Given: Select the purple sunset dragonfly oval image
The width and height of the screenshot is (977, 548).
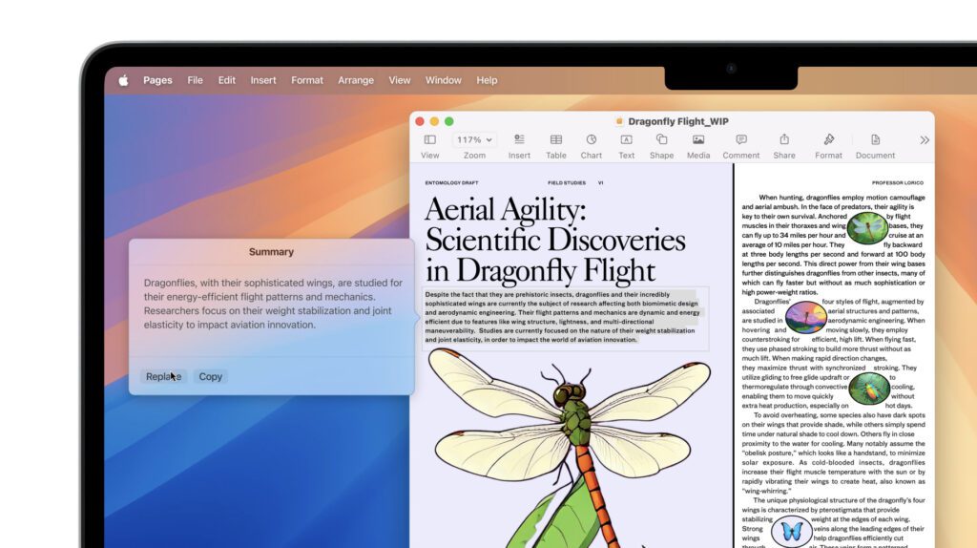Looking at the screenshot, I should pos(805,317).
